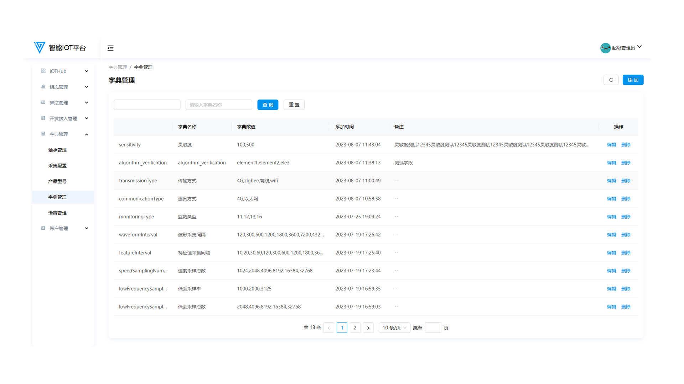Click the 开发接入管理 sidebar icon
The height and width of the screenshot is (384, 684).
coord(43,118)
